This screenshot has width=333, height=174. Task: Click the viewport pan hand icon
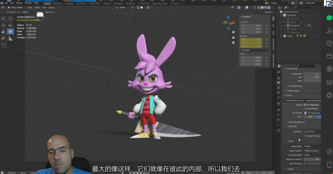(233, 37)
